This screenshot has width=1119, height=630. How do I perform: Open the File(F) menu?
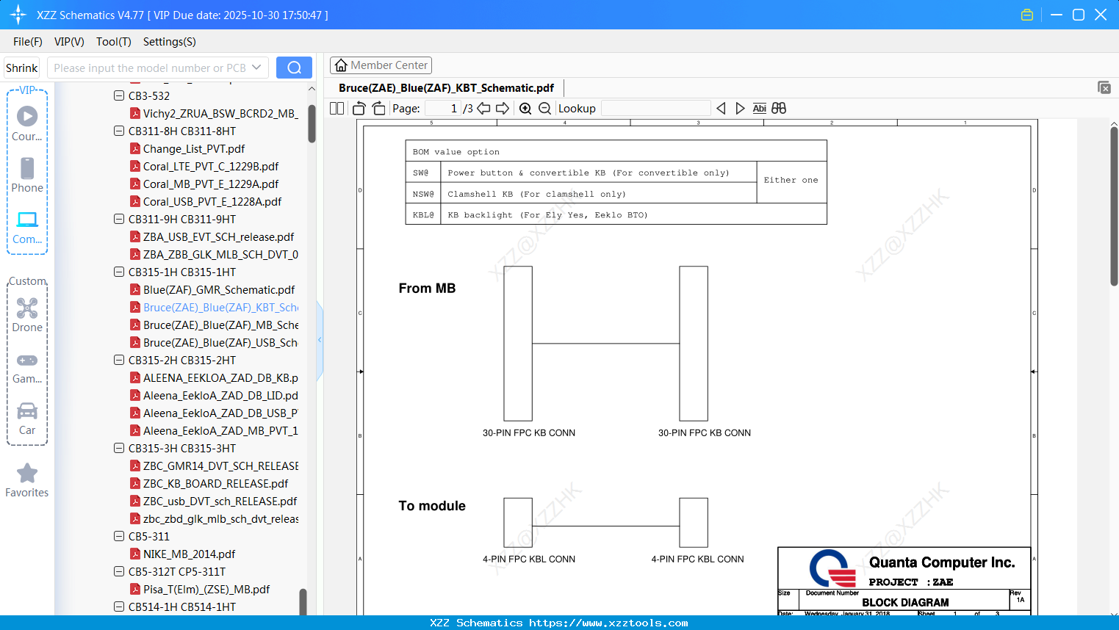pos(28,42)
